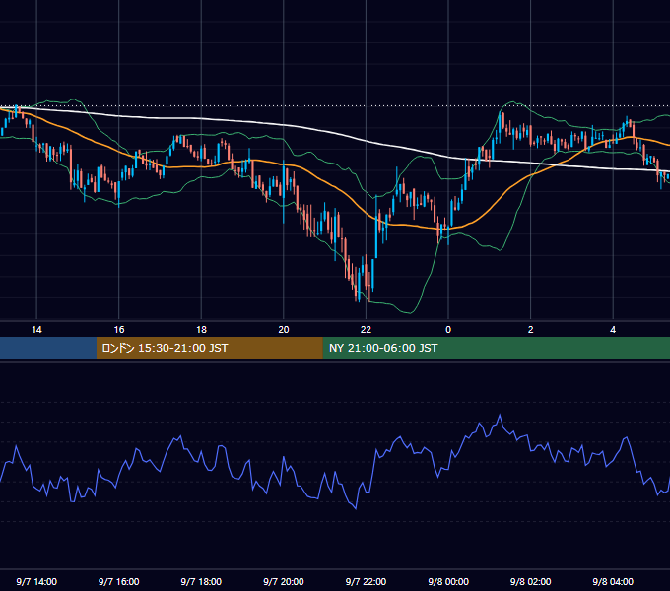Click the '9/7 18:00' date label

pyautogui.click(x=201, y=581)
